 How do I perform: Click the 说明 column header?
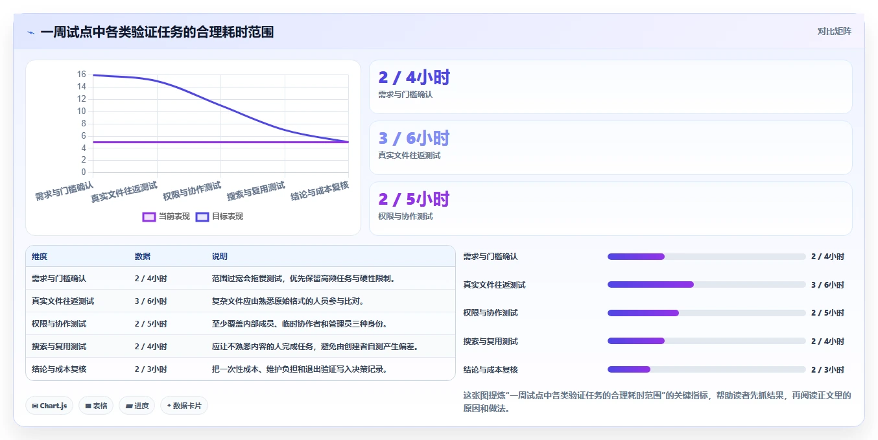[x=220, y=257]
